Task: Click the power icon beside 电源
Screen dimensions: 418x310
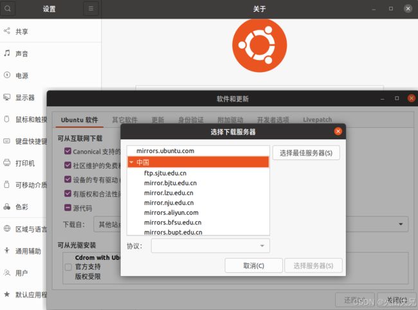Action: [7, 75]
